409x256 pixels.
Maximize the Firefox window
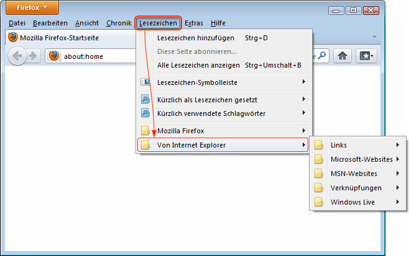[354, 11]
